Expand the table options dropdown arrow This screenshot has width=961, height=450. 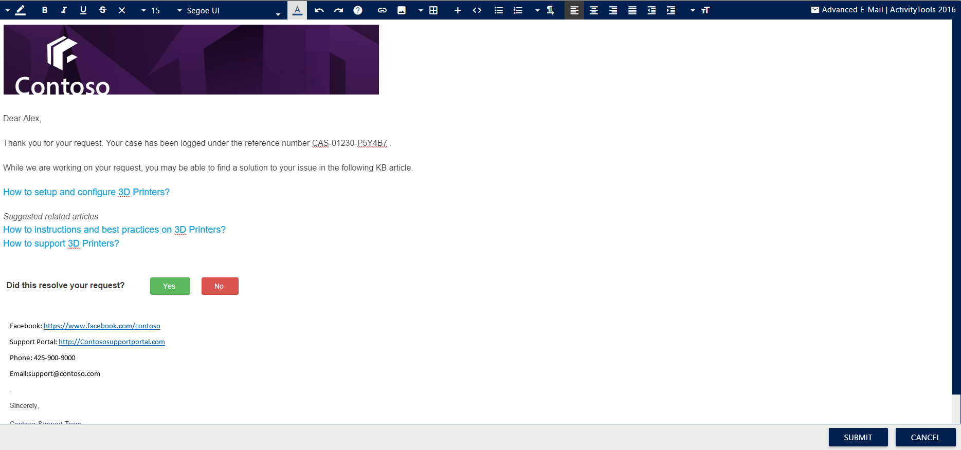pyautogui.click(x=421, y=10)
